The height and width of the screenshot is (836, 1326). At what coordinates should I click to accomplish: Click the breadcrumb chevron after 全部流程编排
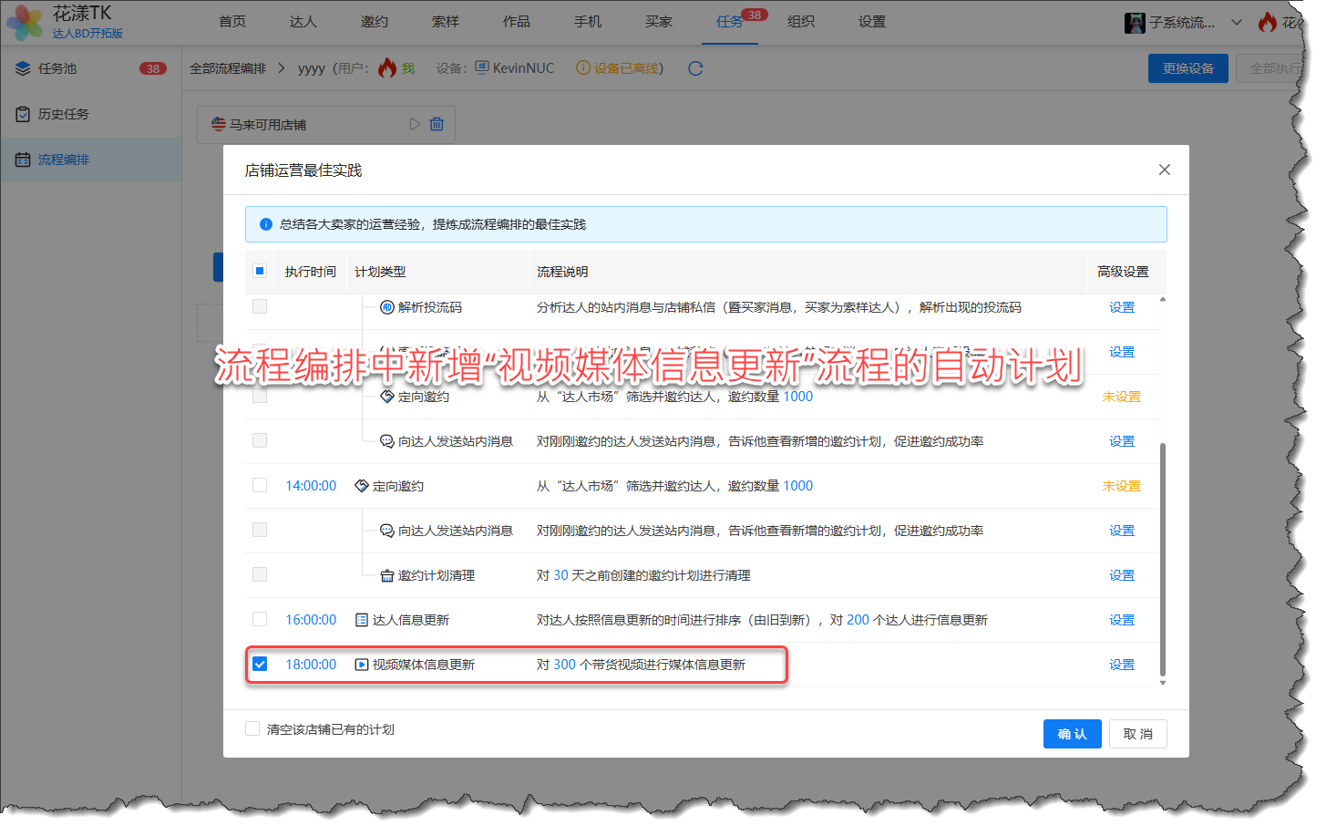tap(281, 68)
